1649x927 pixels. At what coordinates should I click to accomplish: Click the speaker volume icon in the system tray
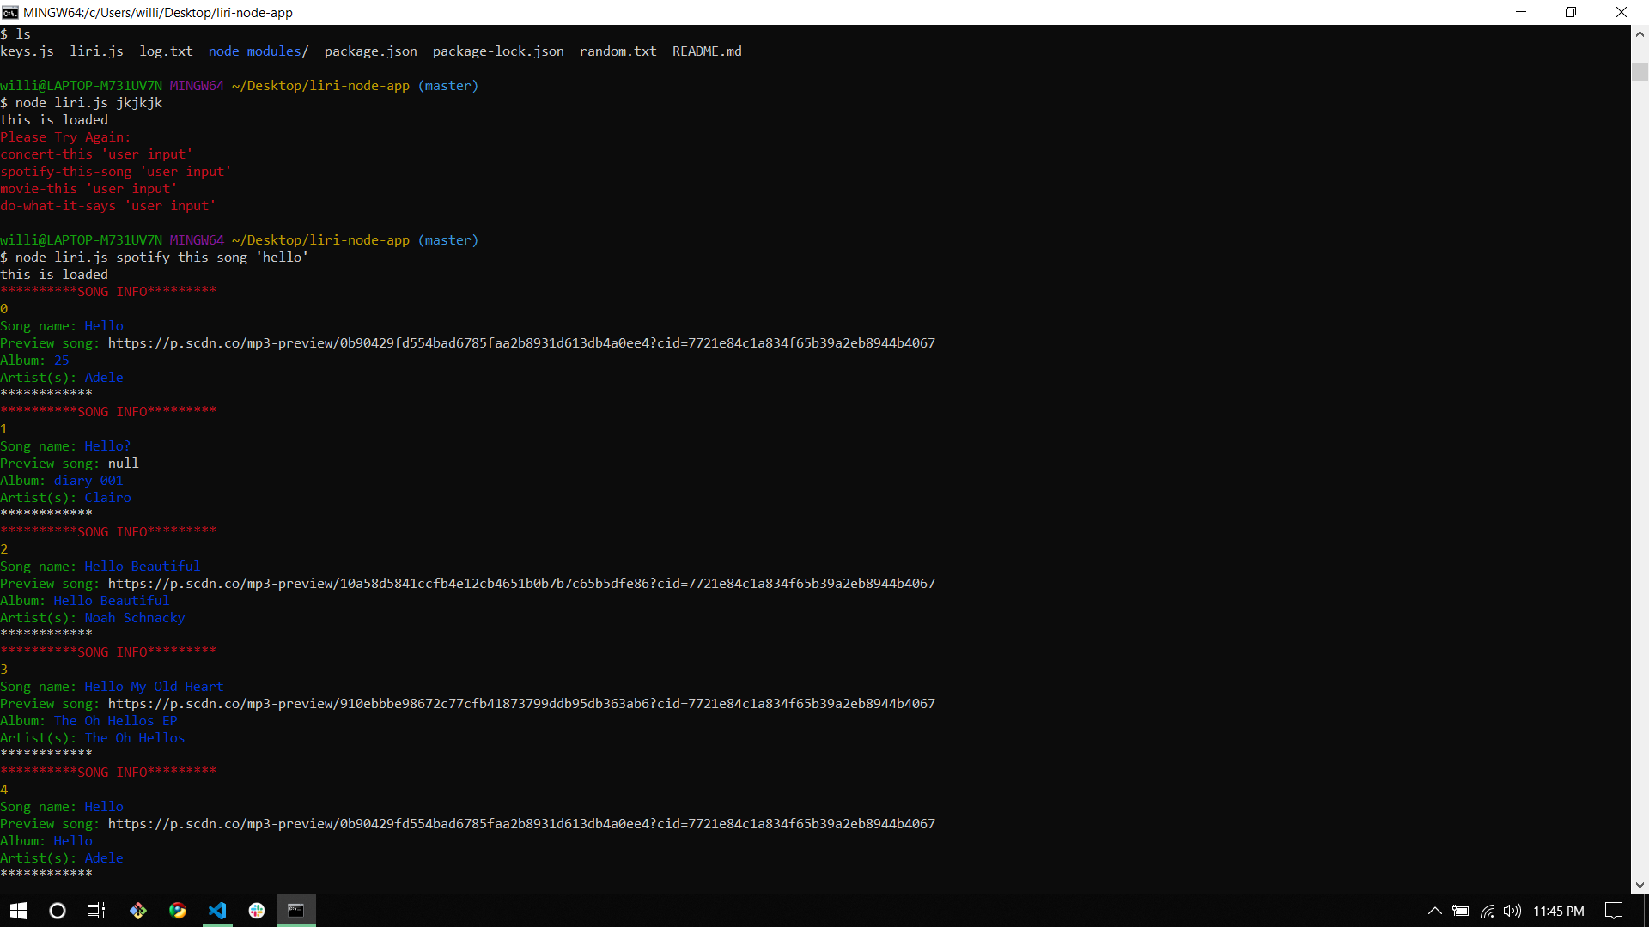coord(1512,912)
